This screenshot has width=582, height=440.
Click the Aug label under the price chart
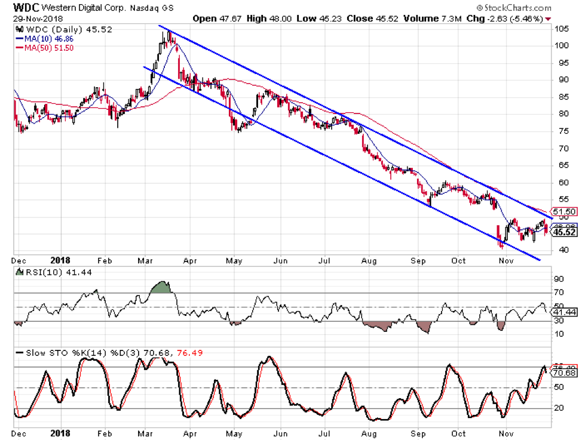369,261
